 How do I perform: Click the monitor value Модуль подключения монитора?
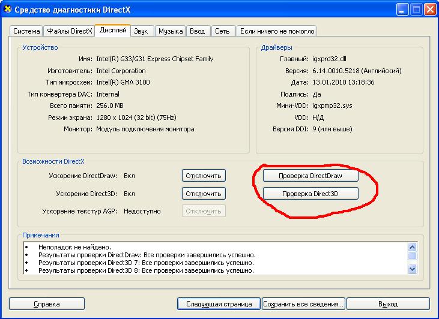coord(145,129)
